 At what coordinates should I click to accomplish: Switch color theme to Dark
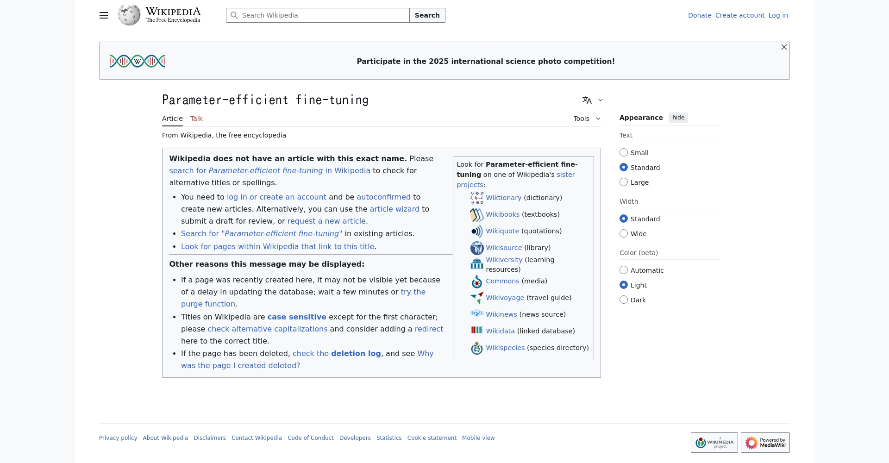click(624, 300)
